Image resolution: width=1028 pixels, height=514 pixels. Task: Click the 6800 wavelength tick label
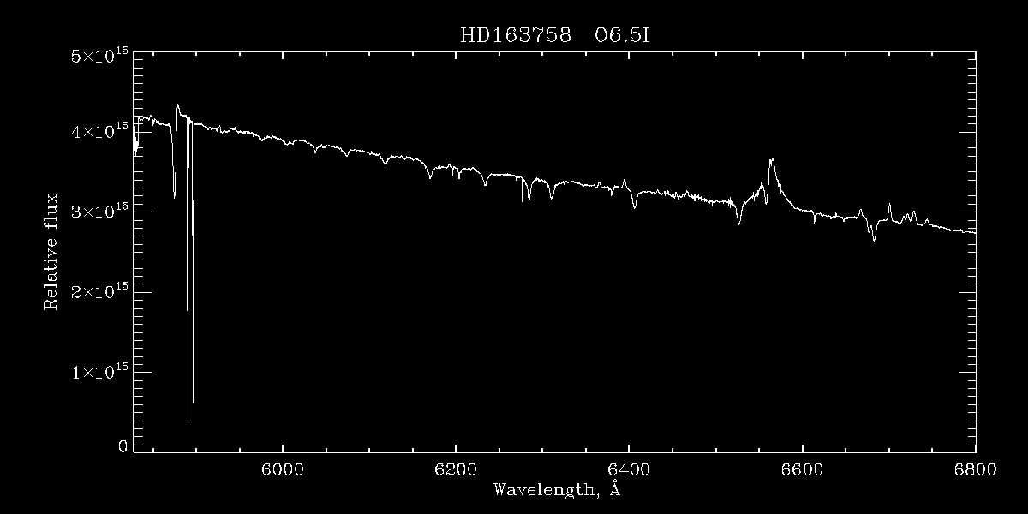pos(975,469)
